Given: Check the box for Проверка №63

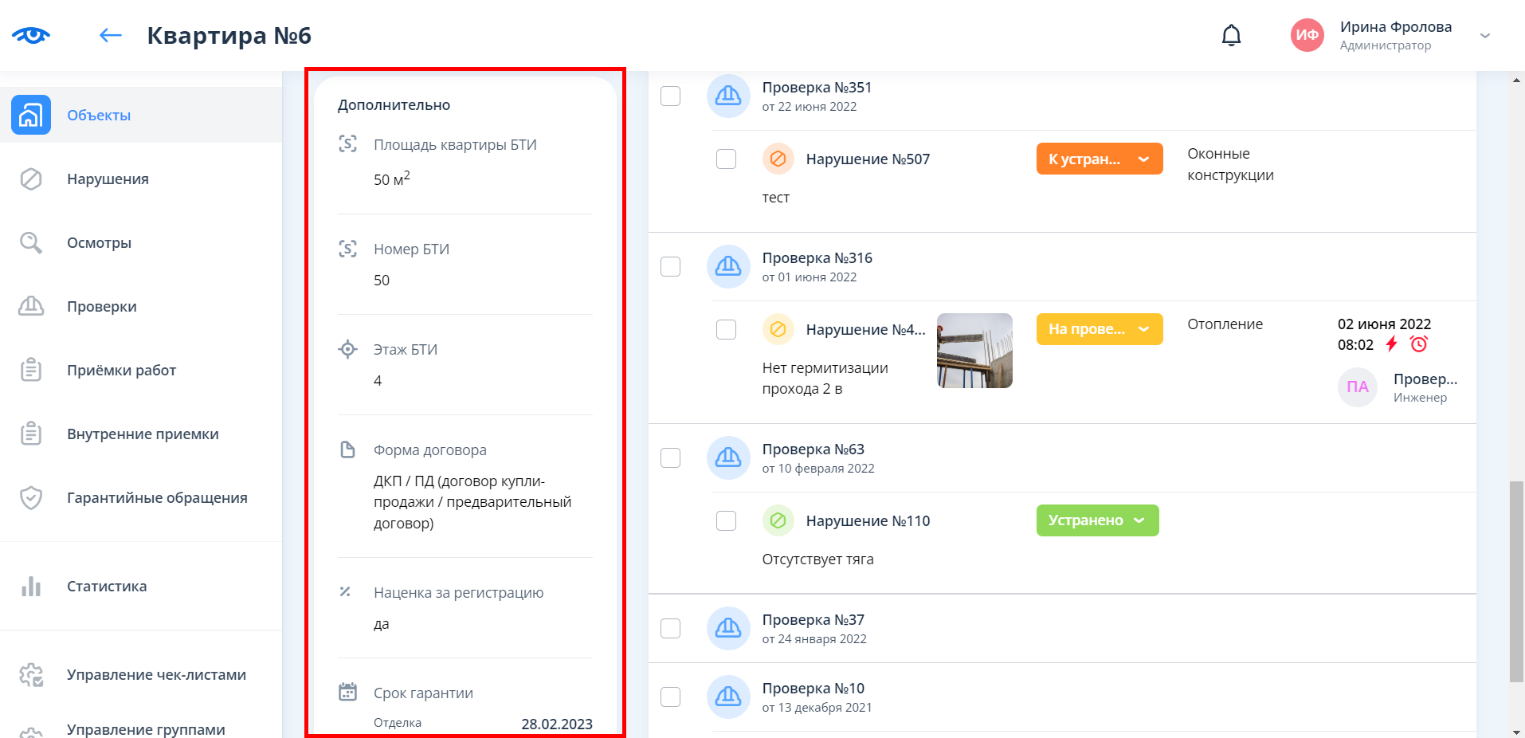Looking at the screenshot, I should click(x=671, y=457).
